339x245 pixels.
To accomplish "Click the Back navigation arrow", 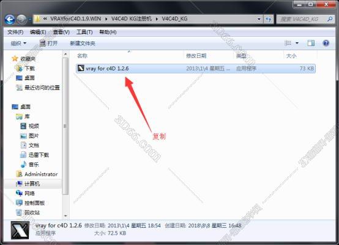I will point(10,20).
